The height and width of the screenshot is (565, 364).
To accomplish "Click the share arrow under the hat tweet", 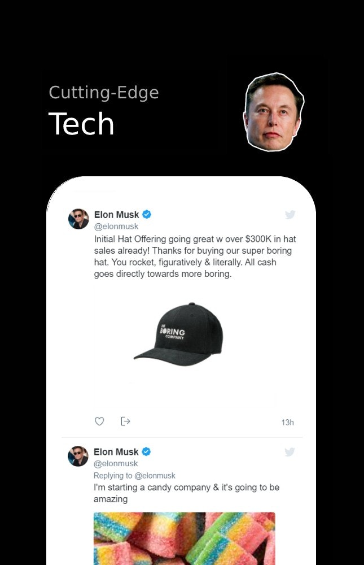I will [x=125, y=421].
